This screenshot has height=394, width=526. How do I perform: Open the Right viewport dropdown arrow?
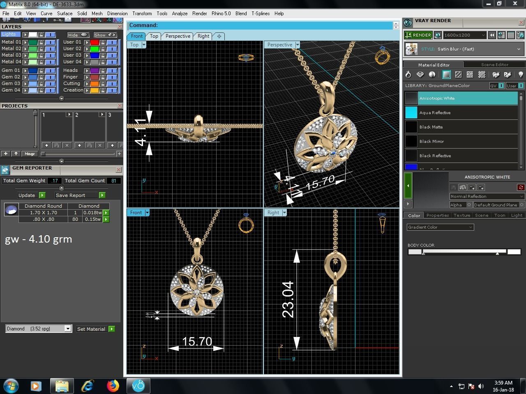[x=284, y=213]
